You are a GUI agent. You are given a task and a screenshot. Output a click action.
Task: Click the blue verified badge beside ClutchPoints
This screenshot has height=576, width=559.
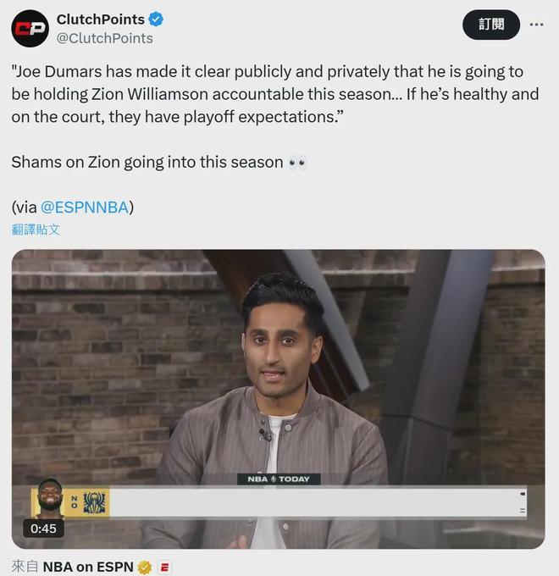[x=156, y=19]
